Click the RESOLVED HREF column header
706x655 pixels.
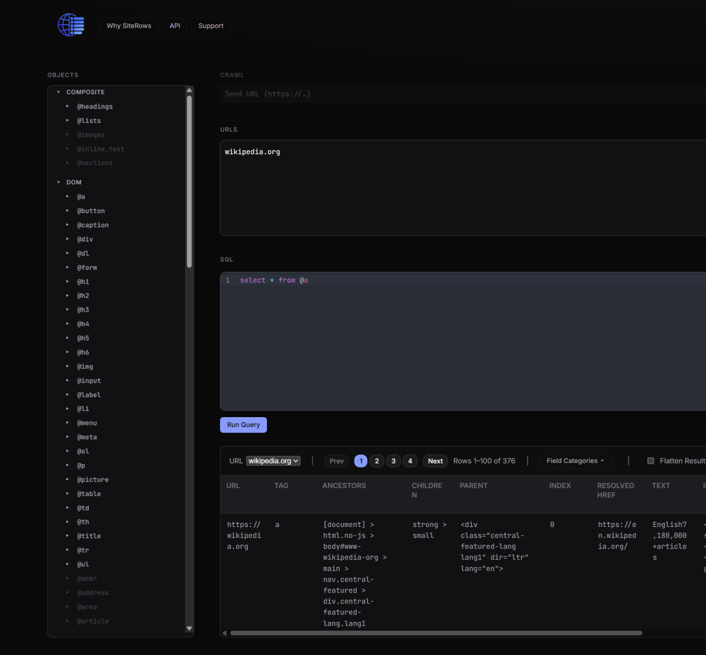(x=616, y=490)
